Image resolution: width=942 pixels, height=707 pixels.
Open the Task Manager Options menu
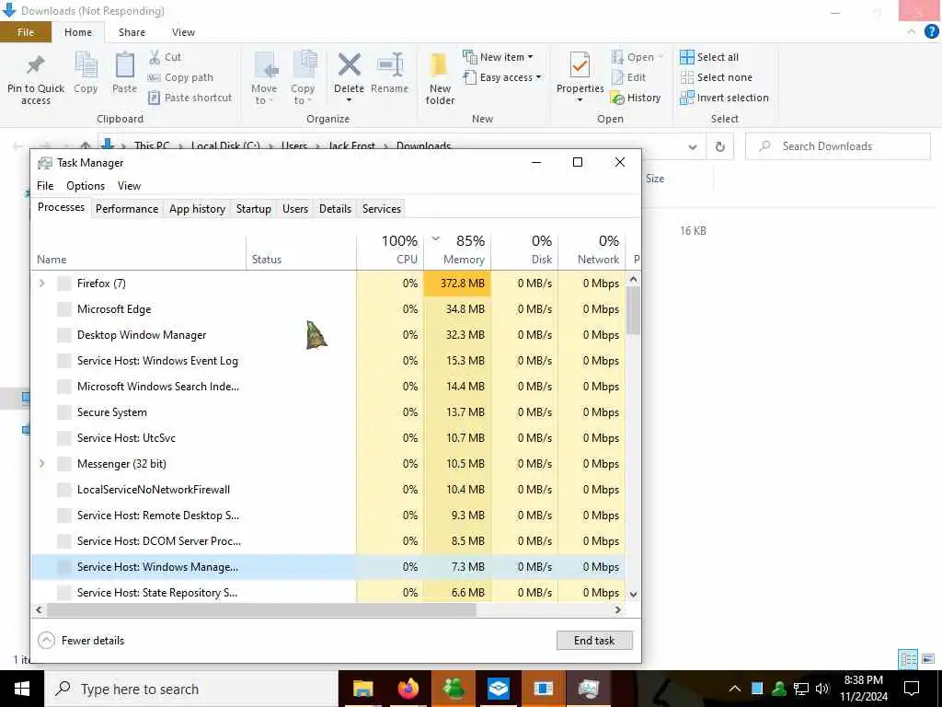(86, 186)
